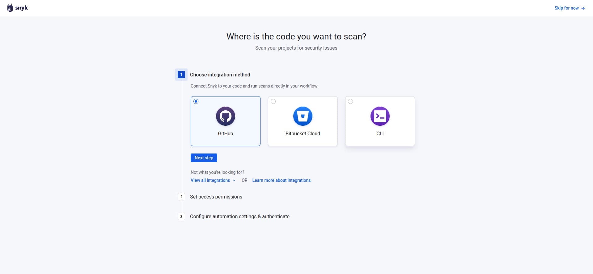Viewport: 593px width, 274px height.
Task: Click Choose integration method step heading
Action: click(220, 75)
